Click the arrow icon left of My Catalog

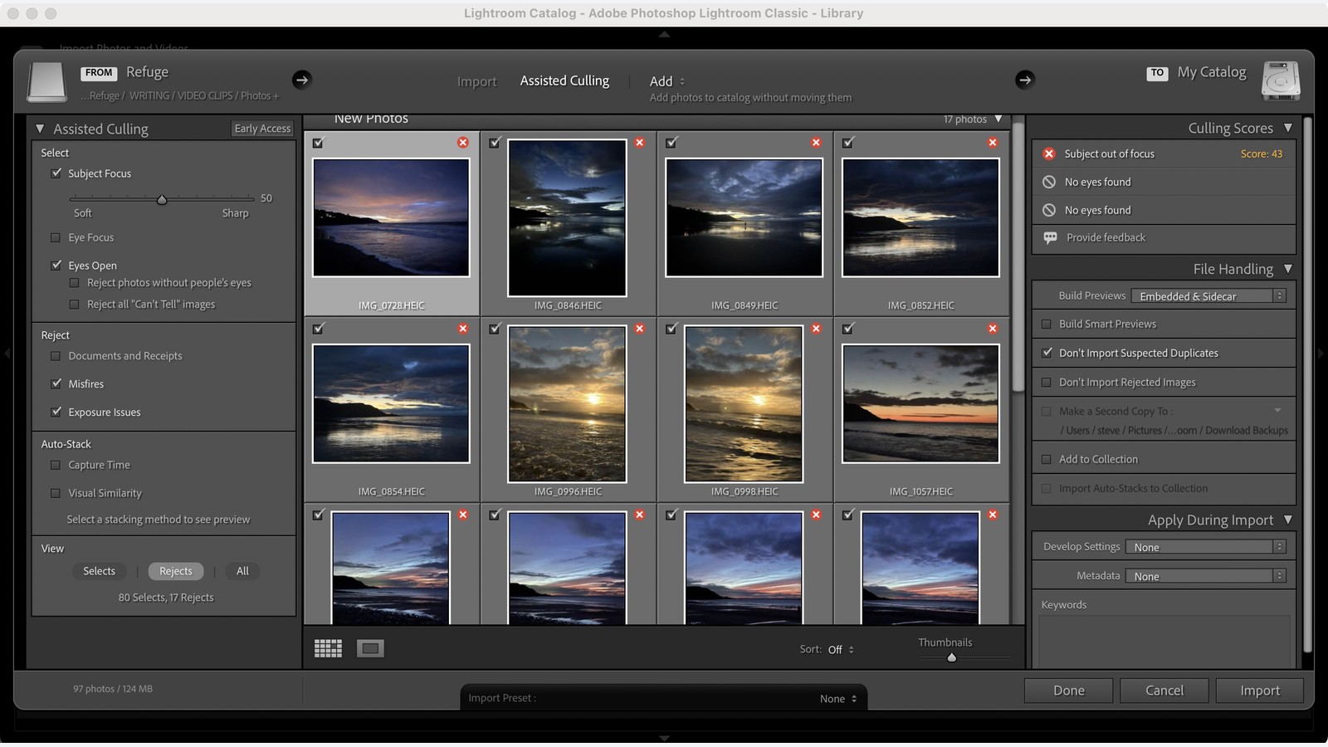[x=1024, y=80]
